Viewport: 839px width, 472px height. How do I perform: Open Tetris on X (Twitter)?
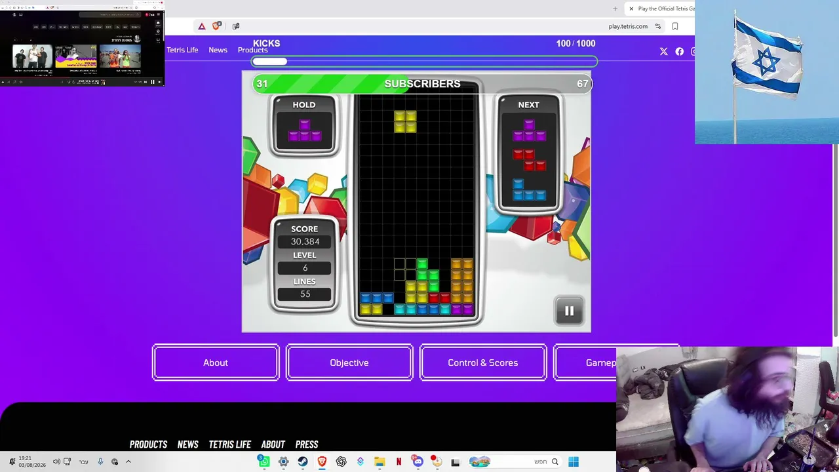coord(664,51)
